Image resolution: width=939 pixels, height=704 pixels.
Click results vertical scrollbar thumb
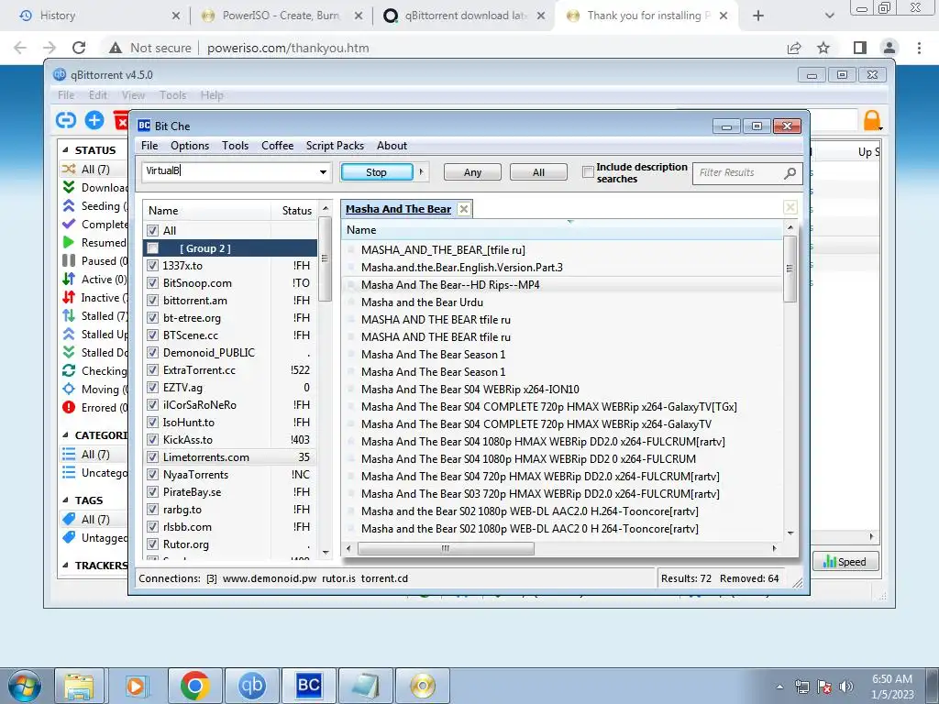point(790,269)
